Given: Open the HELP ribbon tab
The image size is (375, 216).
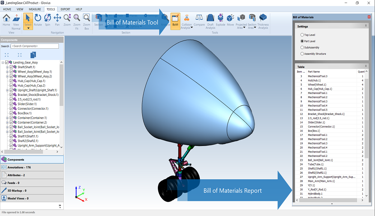Looking at the screenshot, I should (79, 9).
